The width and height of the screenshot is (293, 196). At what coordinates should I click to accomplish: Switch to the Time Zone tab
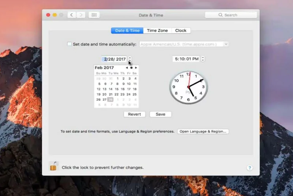click(157, 30)
